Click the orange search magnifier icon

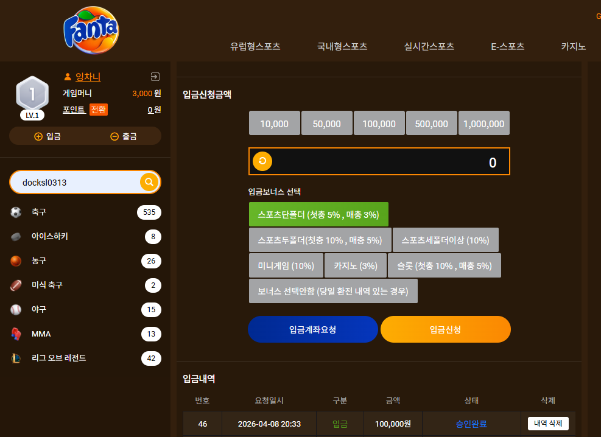[149, 182]
